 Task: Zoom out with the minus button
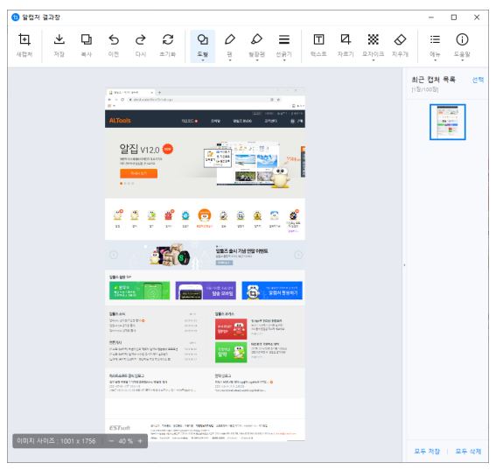(111, 441)
